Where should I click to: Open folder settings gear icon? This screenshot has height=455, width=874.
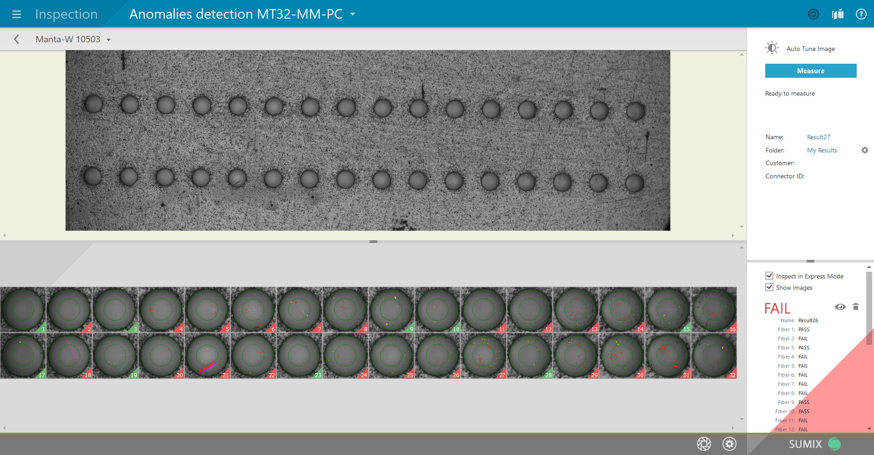[x=864, y=150]
